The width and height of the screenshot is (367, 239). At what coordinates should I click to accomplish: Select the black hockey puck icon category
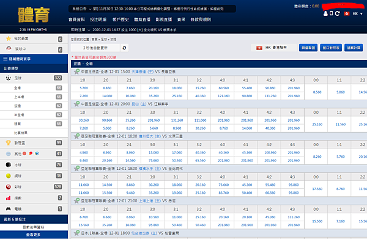tap(9, 165)
